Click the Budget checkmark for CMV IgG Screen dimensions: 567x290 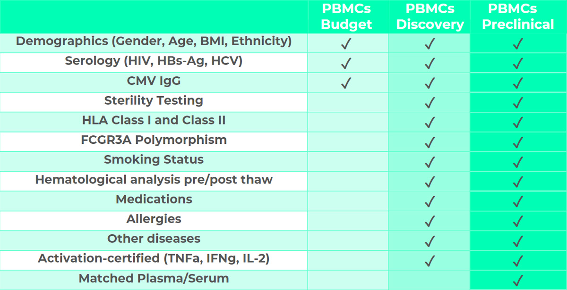coord(346,83)
